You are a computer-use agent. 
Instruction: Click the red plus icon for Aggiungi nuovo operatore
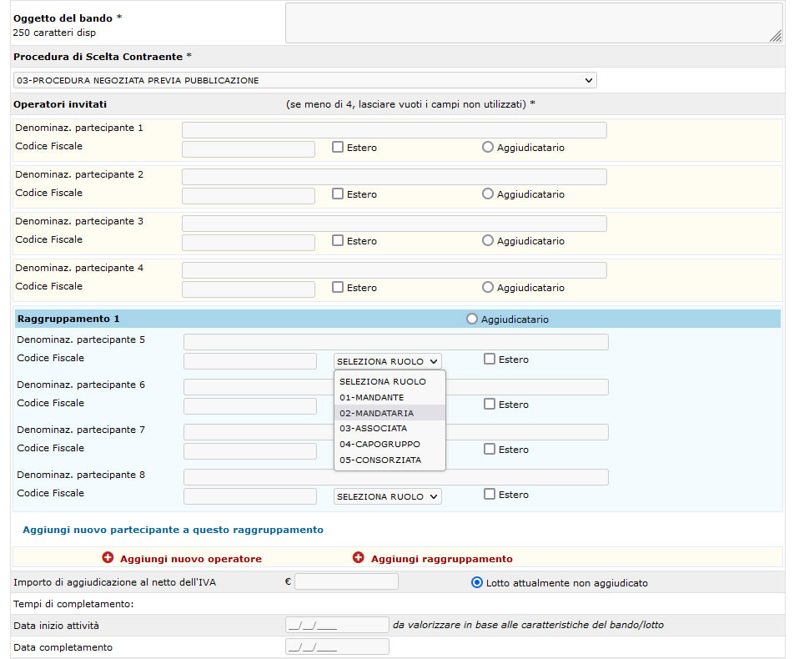click(108, 558)
